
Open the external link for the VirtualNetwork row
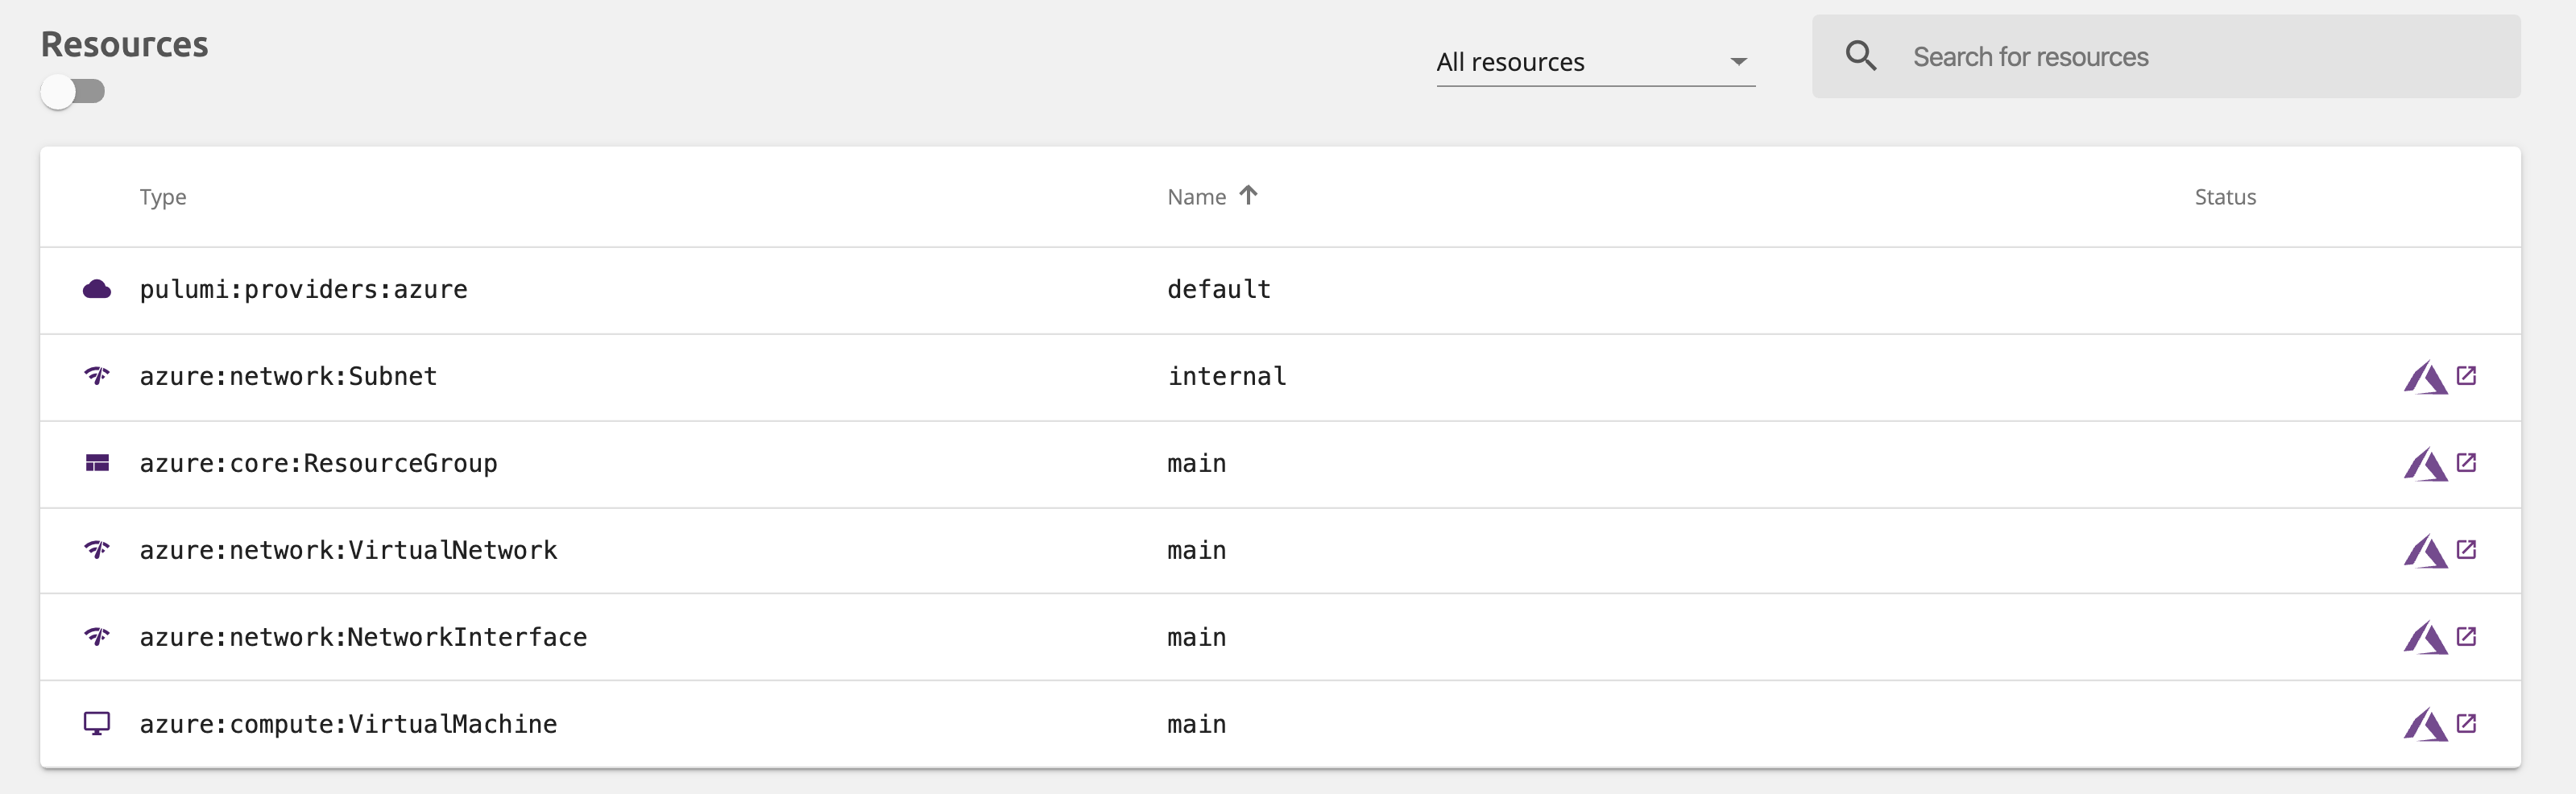click(x=2469, y=550)
